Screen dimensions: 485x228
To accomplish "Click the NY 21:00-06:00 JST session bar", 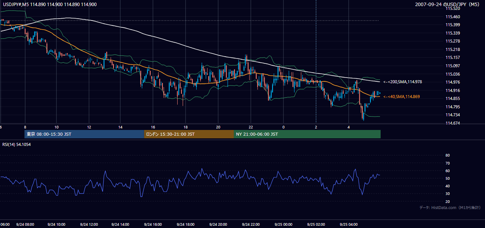I will point(307,134).
